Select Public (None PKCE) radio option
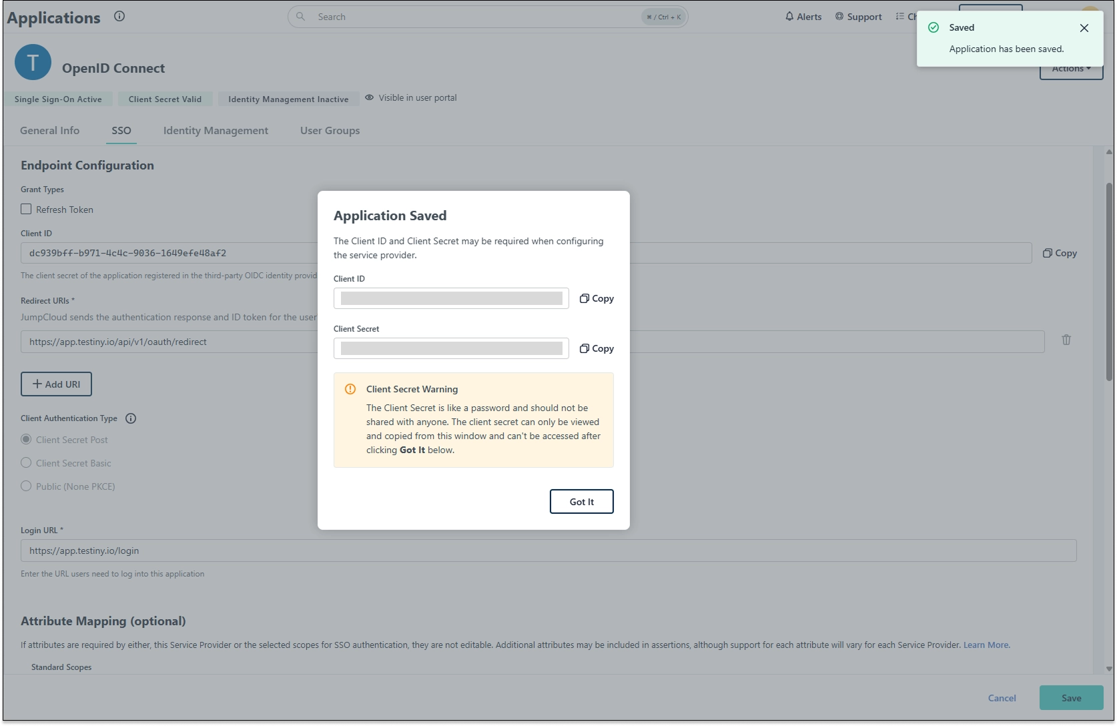This screenshot has width=1117, height=726. pos(26,486)
